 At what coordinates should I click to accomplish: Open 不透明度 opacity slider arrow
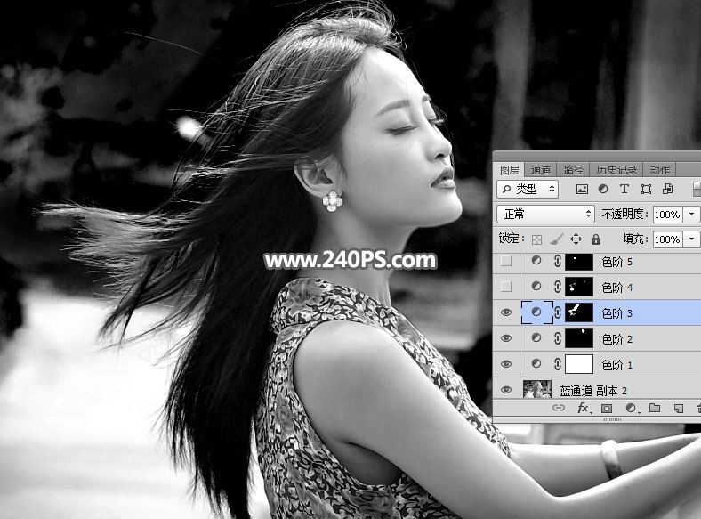691,215
